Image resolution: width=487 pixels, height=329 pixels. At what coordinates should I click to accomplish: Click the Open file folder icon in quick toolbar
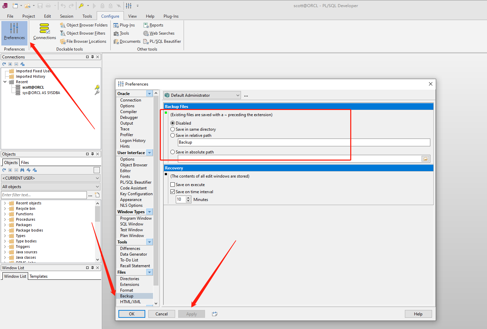click(27, 6)
